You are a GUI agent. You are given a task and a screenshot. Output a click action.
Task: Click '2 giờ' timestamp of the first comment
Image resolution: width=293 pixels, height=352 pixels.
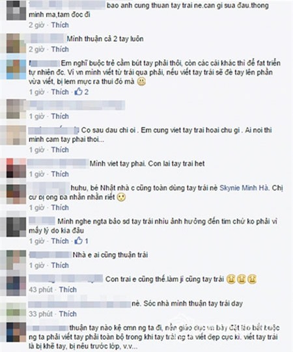pyautogui.click(x=36, y=25)
